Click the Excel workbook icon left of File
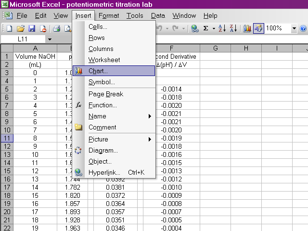 point(9,15)
